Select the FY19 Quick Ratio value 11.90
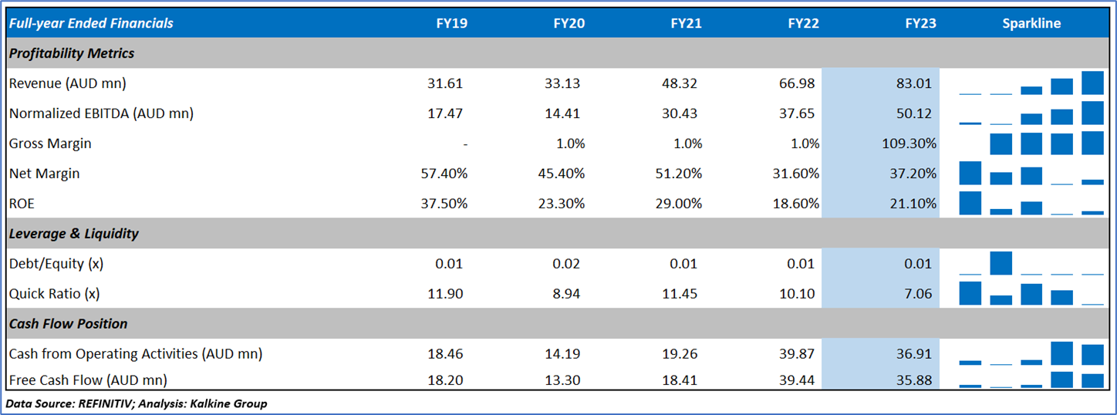Image resolution: width=1117 pixels, height=415 pixels. (x=447, y=294)
